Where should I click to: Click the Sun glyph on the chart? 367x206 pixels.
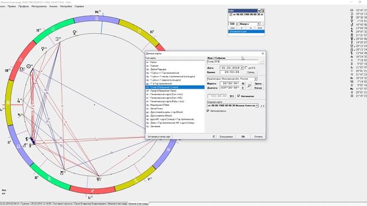pyautogui.click(x=29, y=66)
